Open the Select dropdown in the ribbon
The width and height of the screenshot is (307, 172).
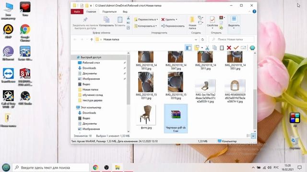(234, 23)
